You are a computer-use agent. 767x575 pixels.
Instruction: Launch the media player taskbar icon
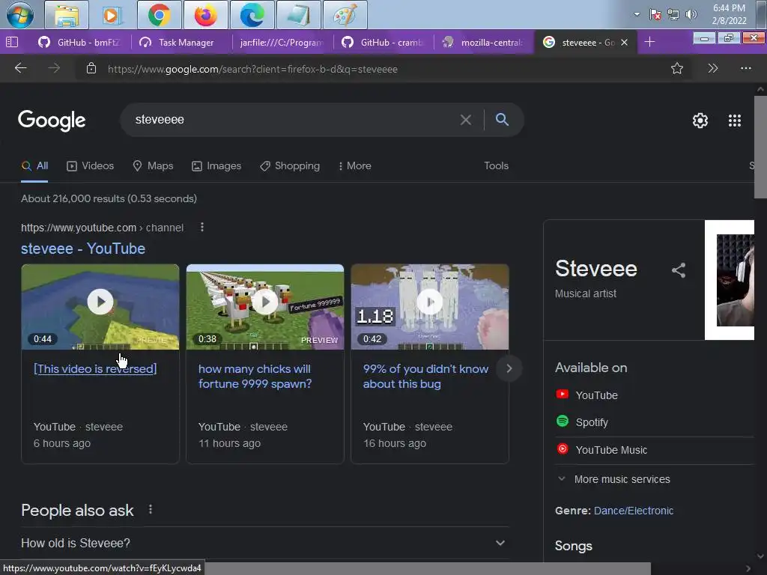[112, 15]
